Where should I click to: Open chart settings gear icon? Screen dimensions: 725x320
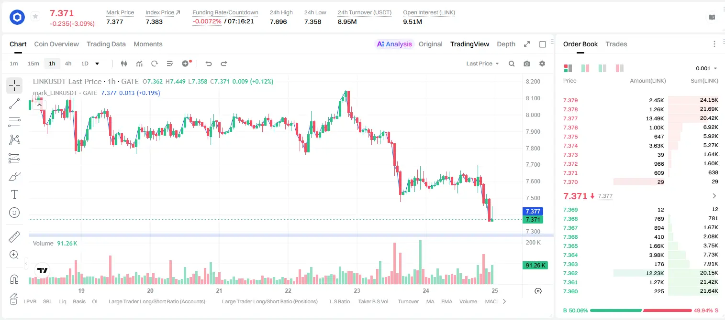pos(542,64)
